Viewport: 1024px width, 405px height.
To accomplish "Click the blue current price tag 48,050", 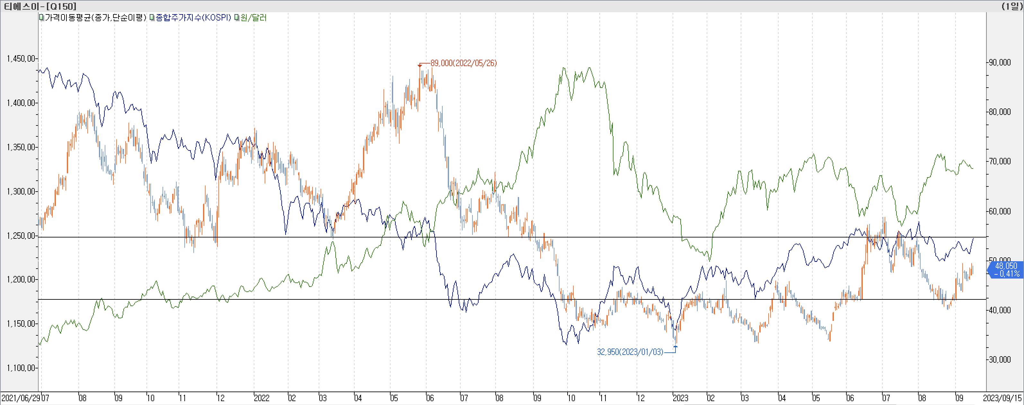I will tap(1006, 270).
